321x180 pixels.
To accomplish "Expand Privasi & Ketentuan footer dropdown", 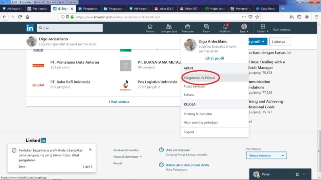I will click(128, 157).
